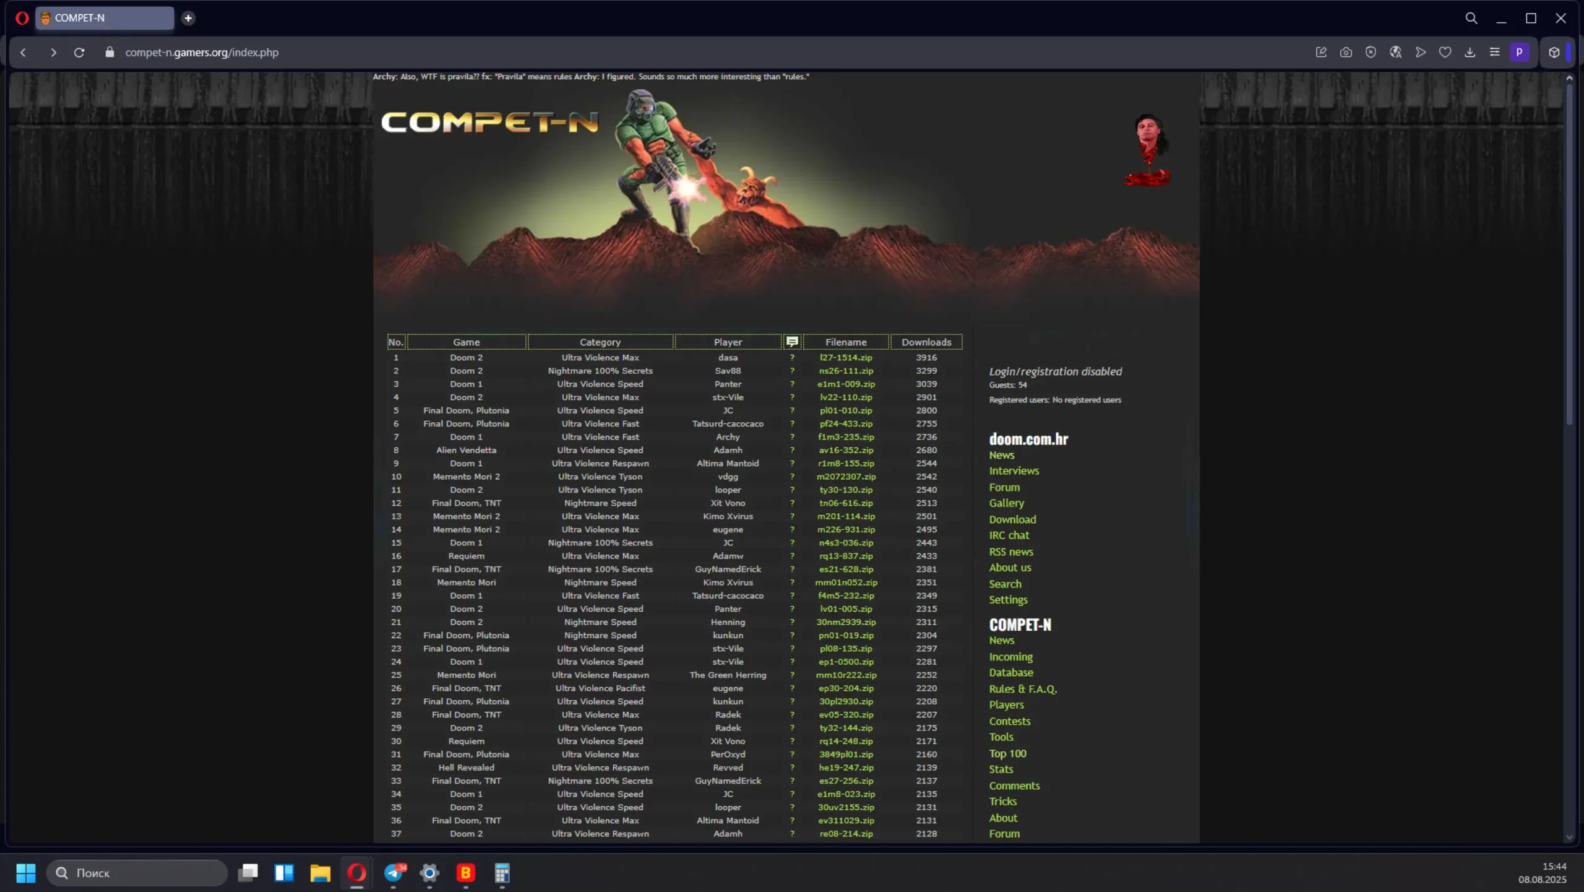Switch to the COMPET-N browser tab
1584x892 pixels.
pyautogui.click(x=104, y=18)
